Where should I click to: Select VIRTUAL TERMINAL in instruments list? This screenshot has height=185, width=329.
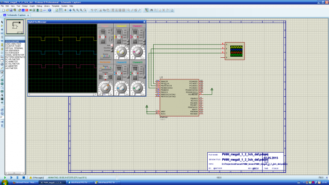tap(14, 48)
